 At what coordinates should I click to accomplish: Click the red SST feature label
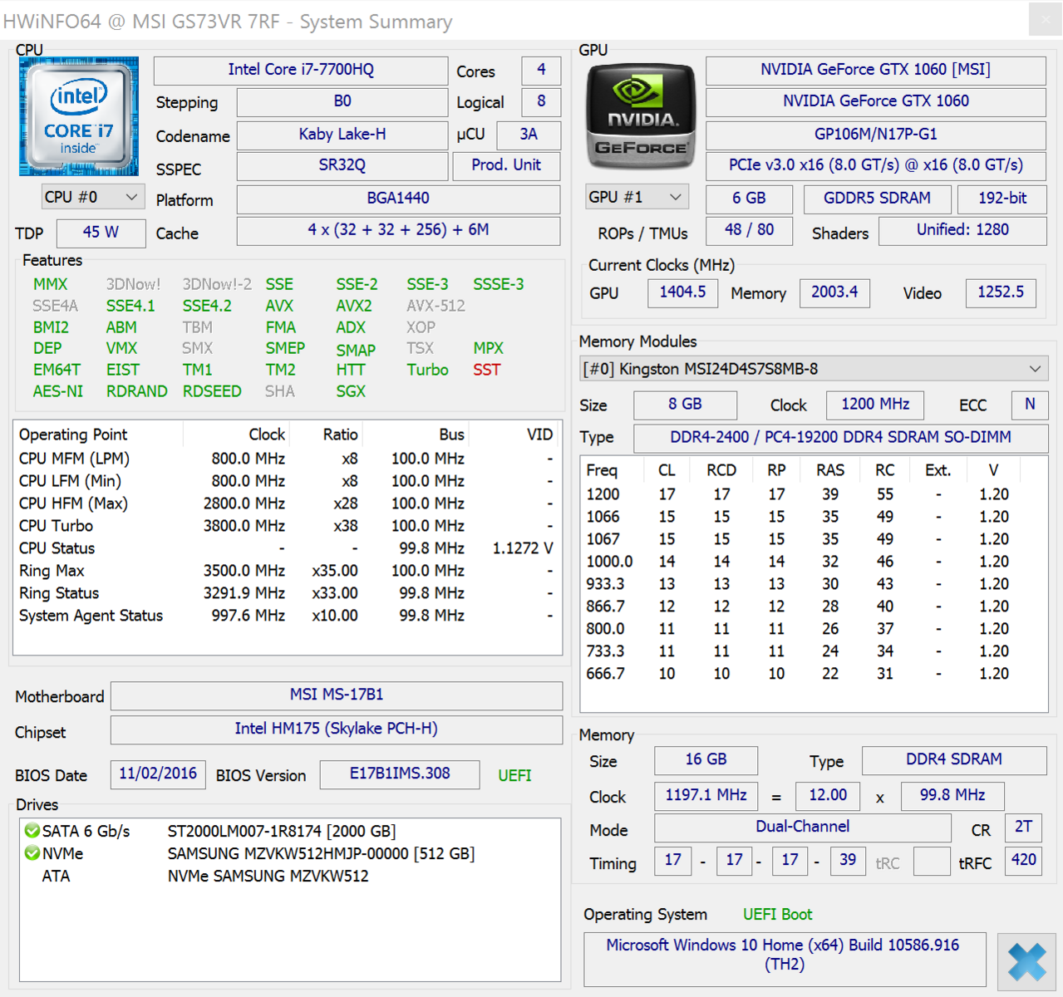click(487, 370)
